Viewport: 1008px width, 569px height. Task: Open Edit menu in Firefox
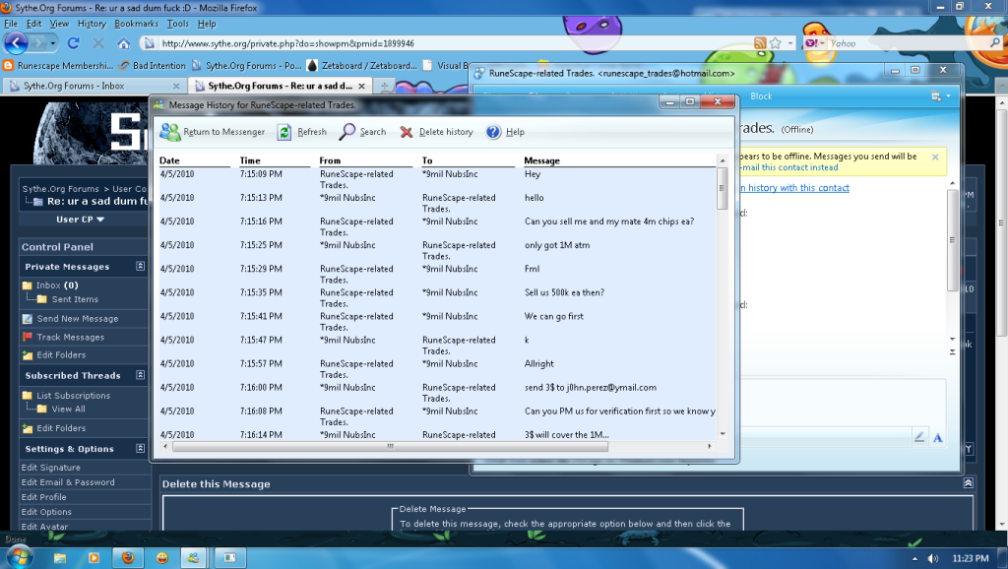(x=33, y=24)
